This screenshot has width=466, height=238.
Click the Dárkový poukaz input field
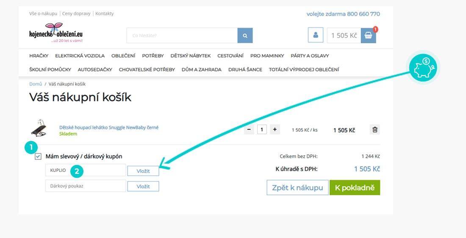coord(86,186)
